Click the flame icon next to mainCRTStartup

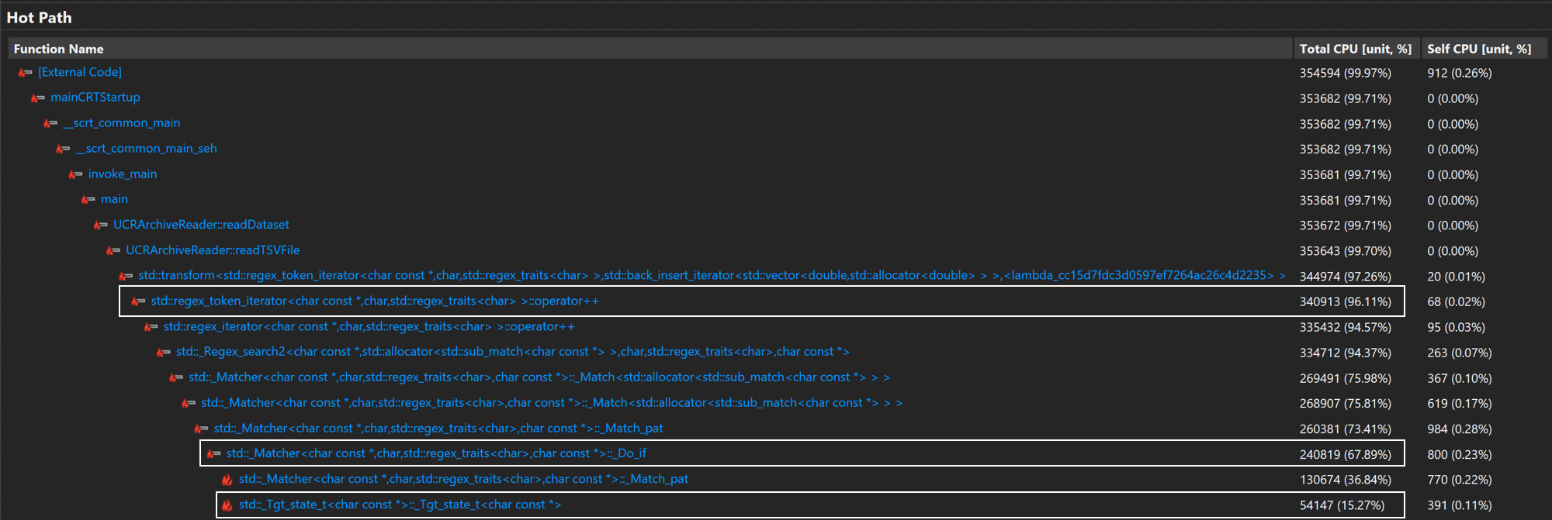pyautogui.click(x=37, y=98)
